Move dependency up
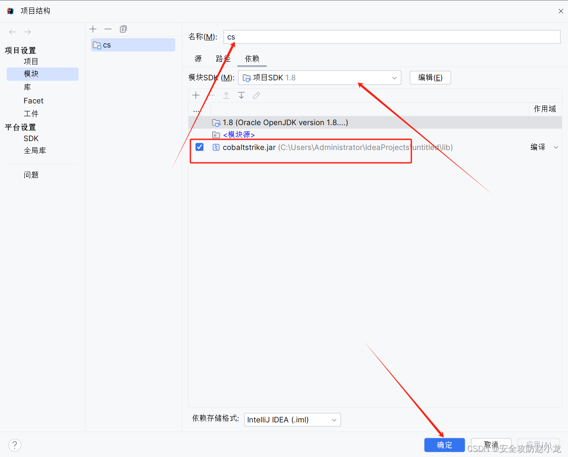568x457 pixels. (x=226, y=95)
